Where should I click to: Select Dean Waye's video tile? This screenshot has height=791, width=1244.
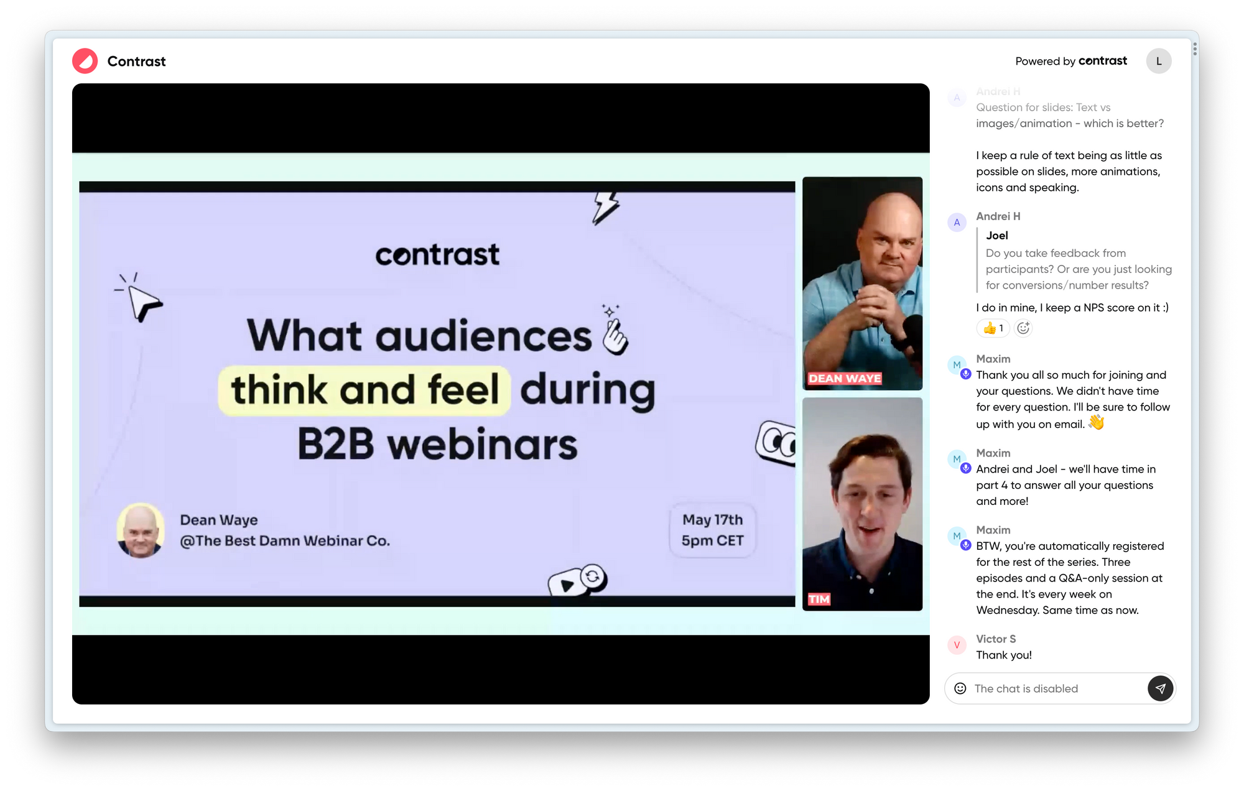click(863, 283)
